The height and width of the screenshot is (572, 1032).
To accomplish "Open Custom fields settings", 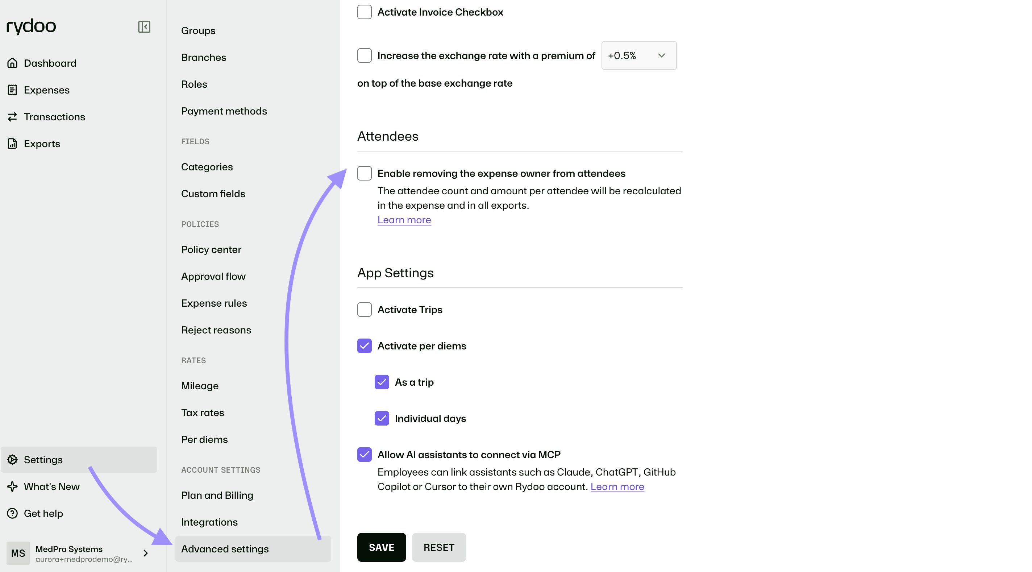I will tap(213, 194).
